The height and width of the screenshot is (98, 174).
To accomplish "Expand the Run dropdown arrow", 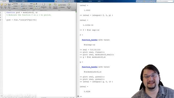I will coord(50,8).
